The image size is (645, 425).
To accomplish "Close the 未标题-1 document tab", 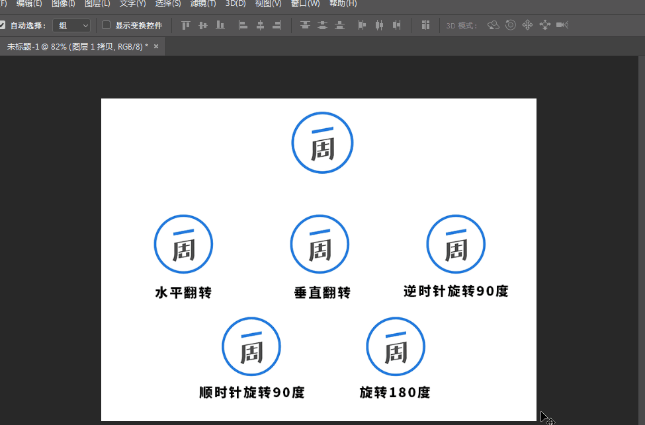I will 155,47.
